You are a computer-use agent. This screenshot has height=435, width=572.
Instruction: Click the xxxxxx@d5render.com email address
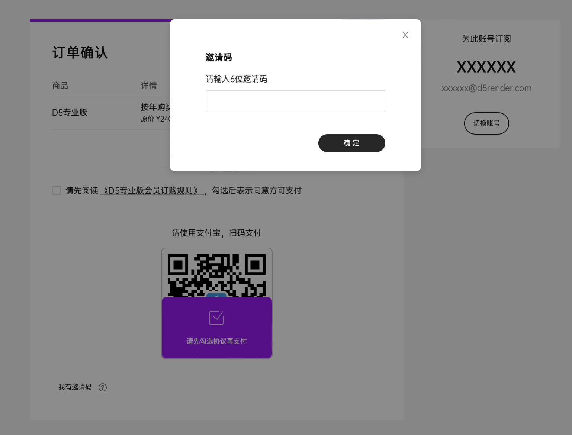tap(486, 88)
